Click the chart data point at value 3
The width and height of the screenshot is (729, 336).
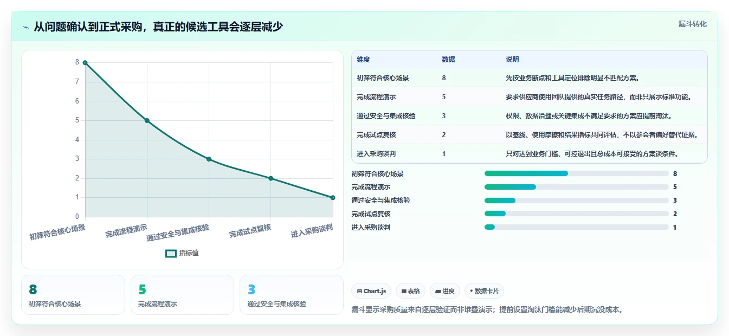click(x=209, y=159)
